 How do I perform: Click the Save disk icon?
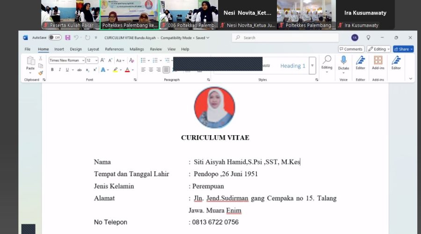coord(68,37)
